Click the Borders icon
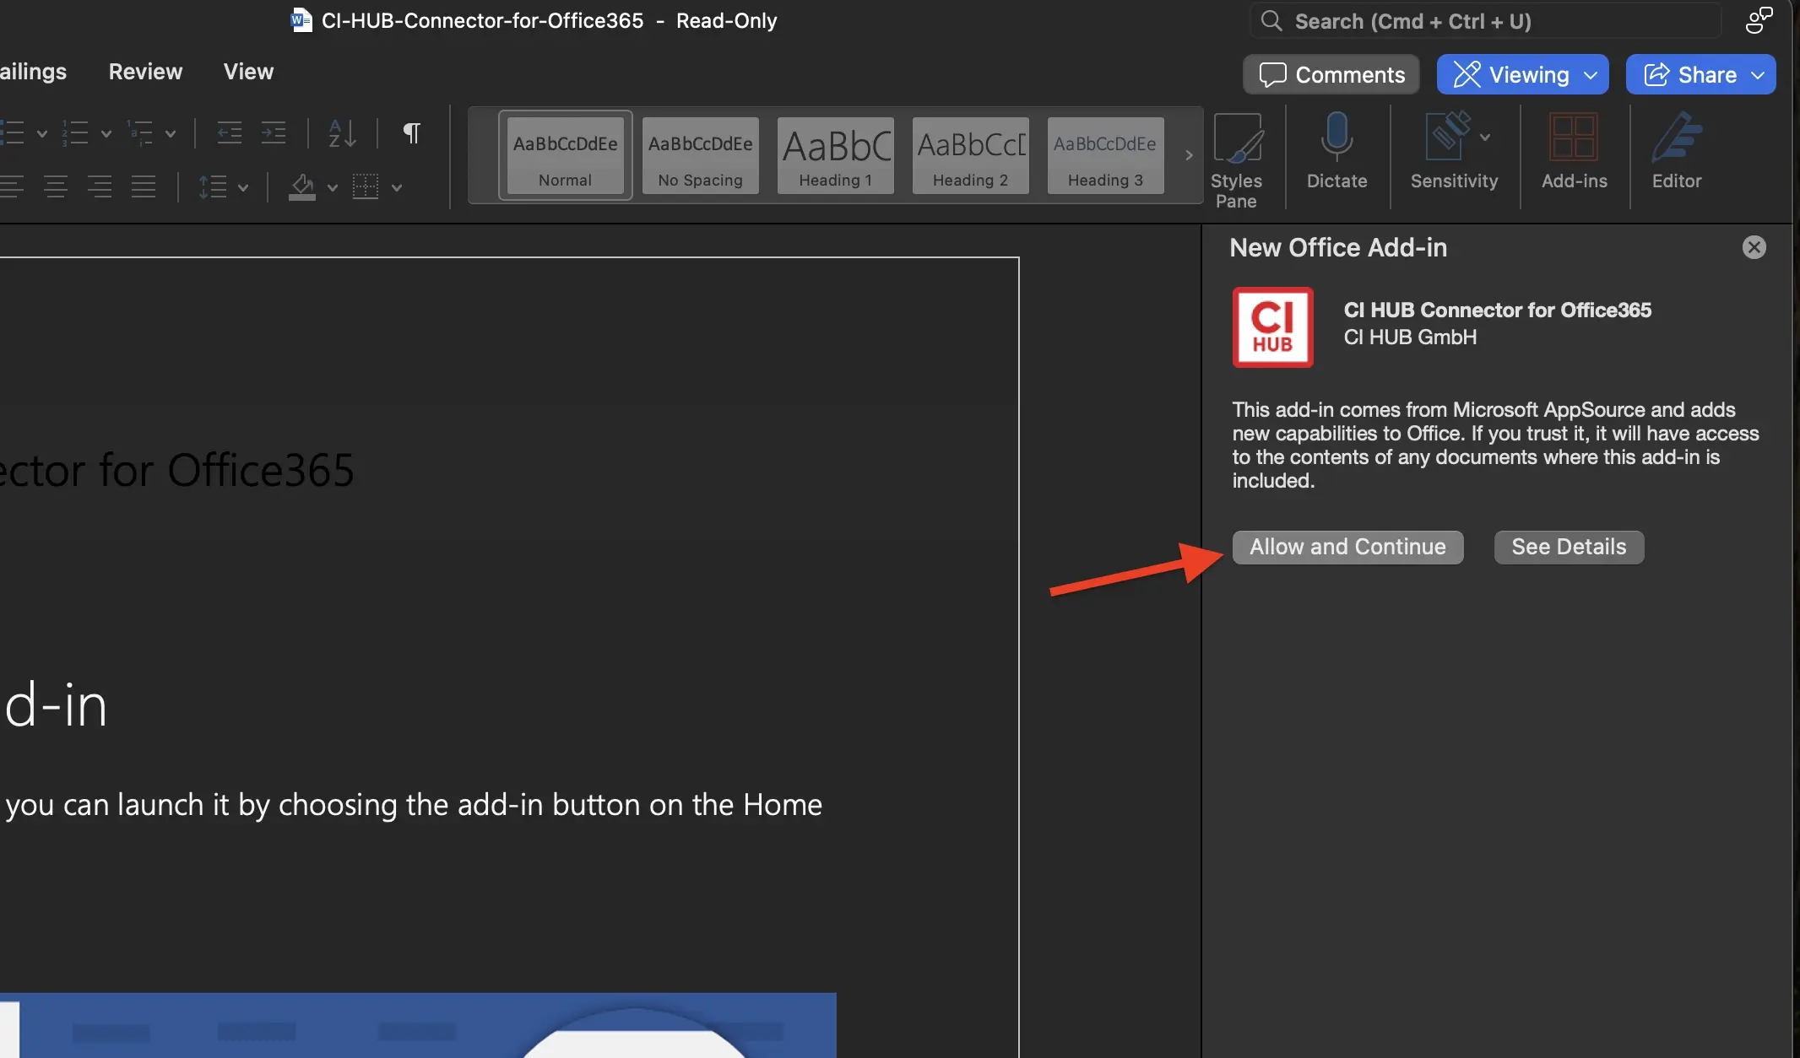 pos(366,186)
